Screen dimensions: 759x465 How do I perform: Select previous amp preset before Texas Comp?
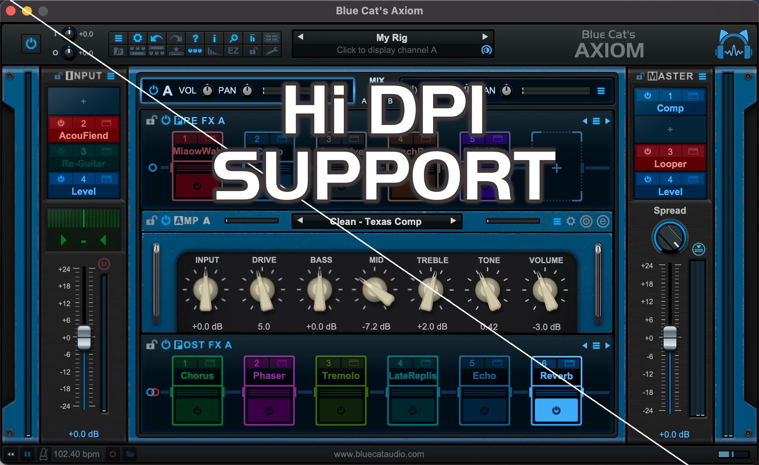click(300, 220)
